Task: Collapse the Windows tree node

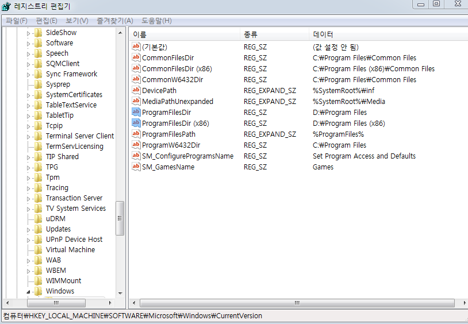Action: point(28,292)
